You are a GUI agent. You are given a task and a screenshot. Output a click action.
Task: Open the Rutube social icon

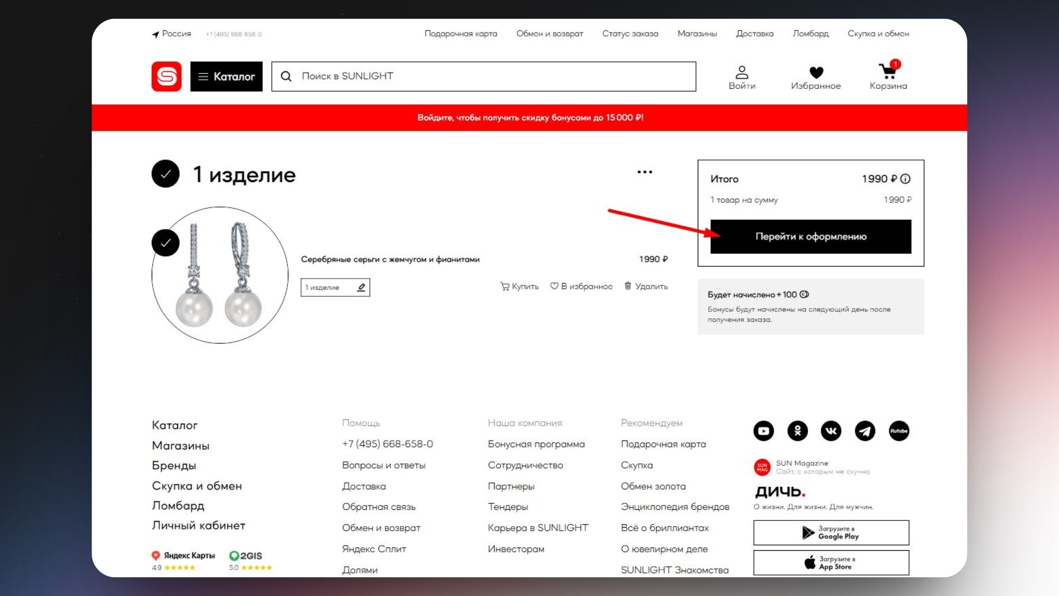pos(899,431)
